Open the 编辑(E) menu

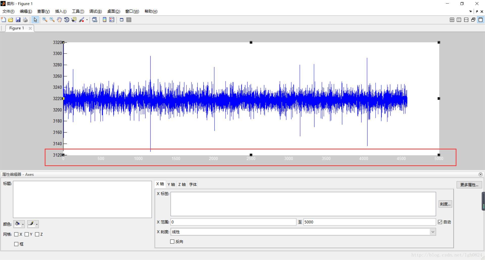26,11
